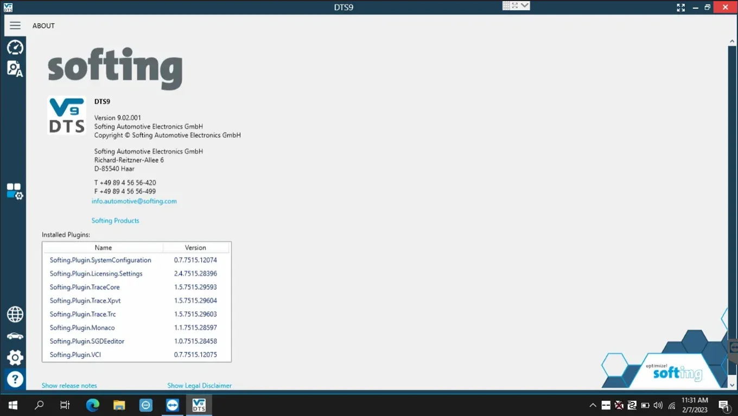Open Windows taskbar search
The width and height of the screenshot is (738, 416).
click(39, 405)
